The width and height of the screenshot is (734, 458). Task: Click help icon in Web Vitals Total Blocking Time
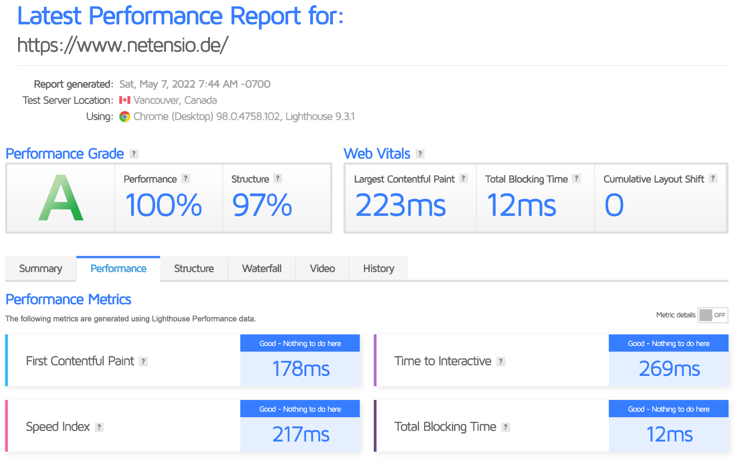coord(577,179)
